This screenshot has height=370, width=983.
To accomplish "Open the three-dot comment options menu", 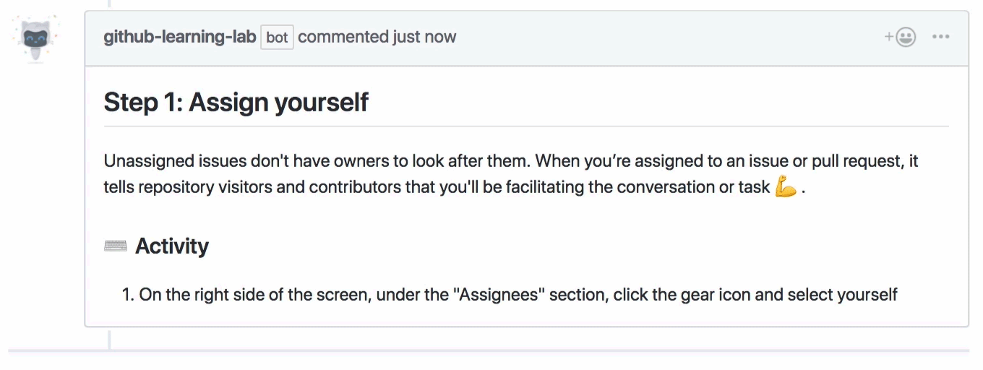I will (940, 37).
